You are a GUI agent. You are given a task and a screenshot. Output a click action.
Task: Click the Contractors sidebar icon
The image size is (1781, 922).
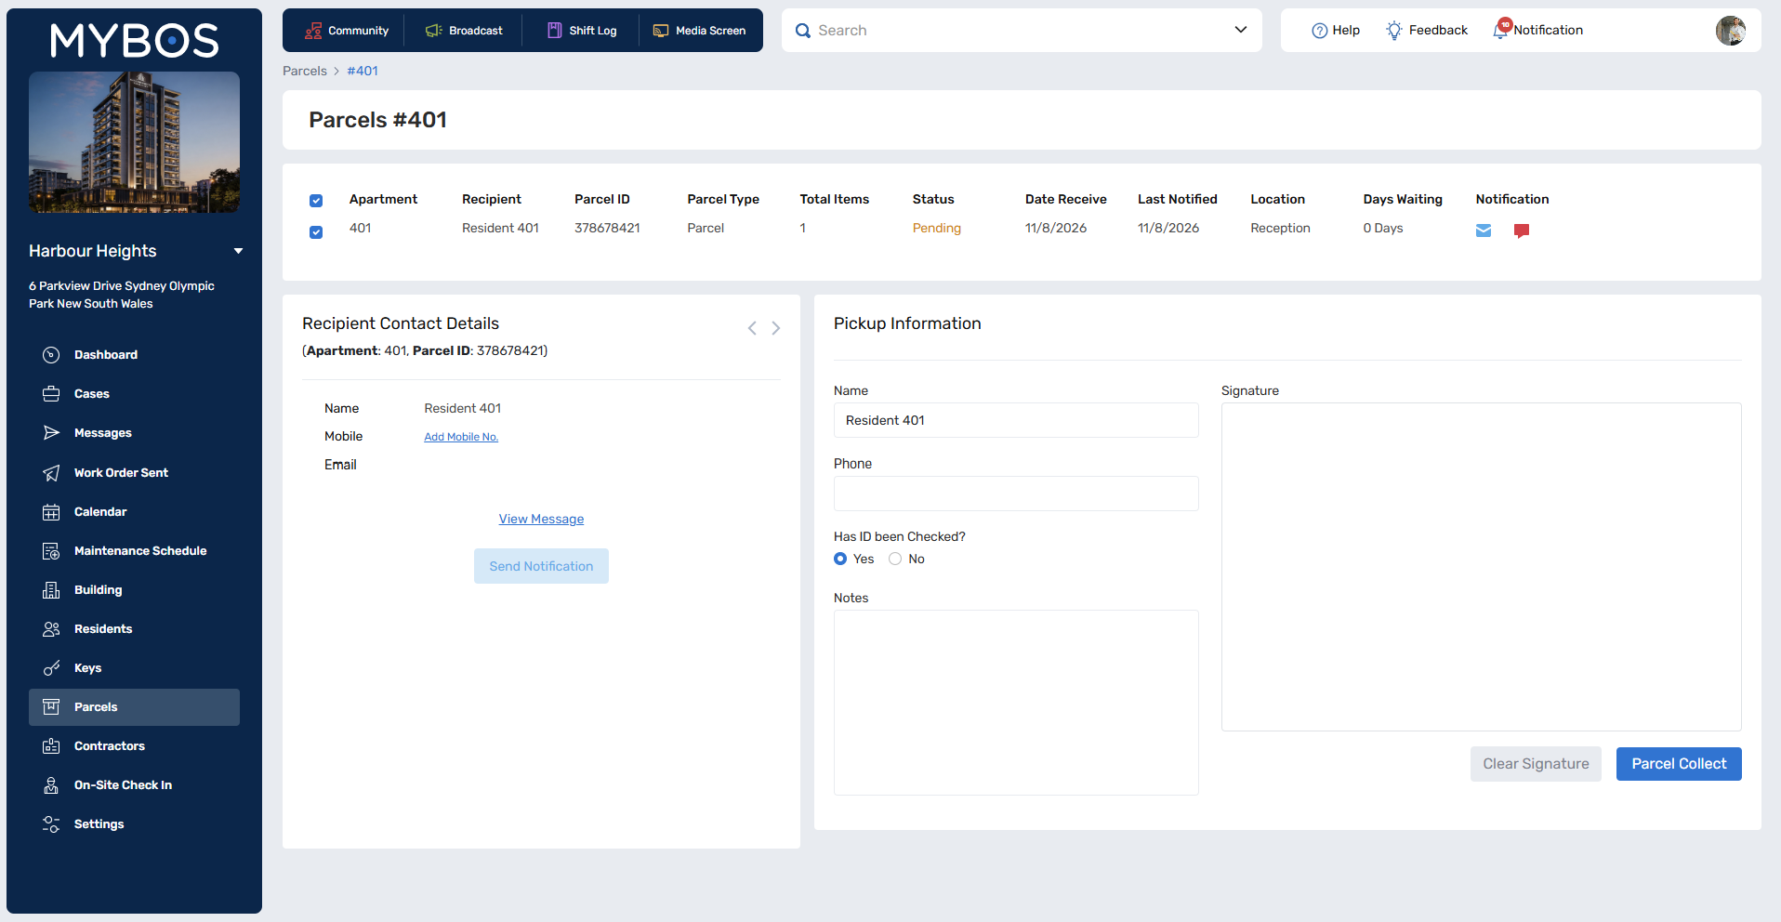(x=51, y=746)
